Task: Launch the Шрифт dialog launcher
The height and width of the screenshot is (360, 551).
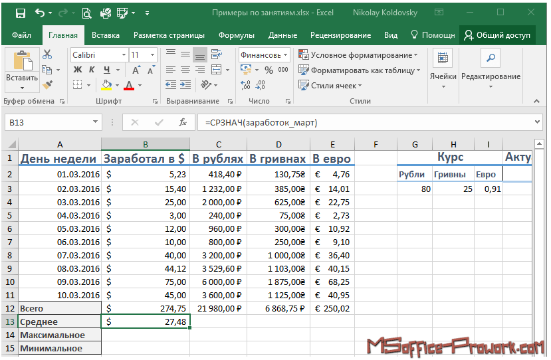Action: pyautogui.click(x=155, y=101)
